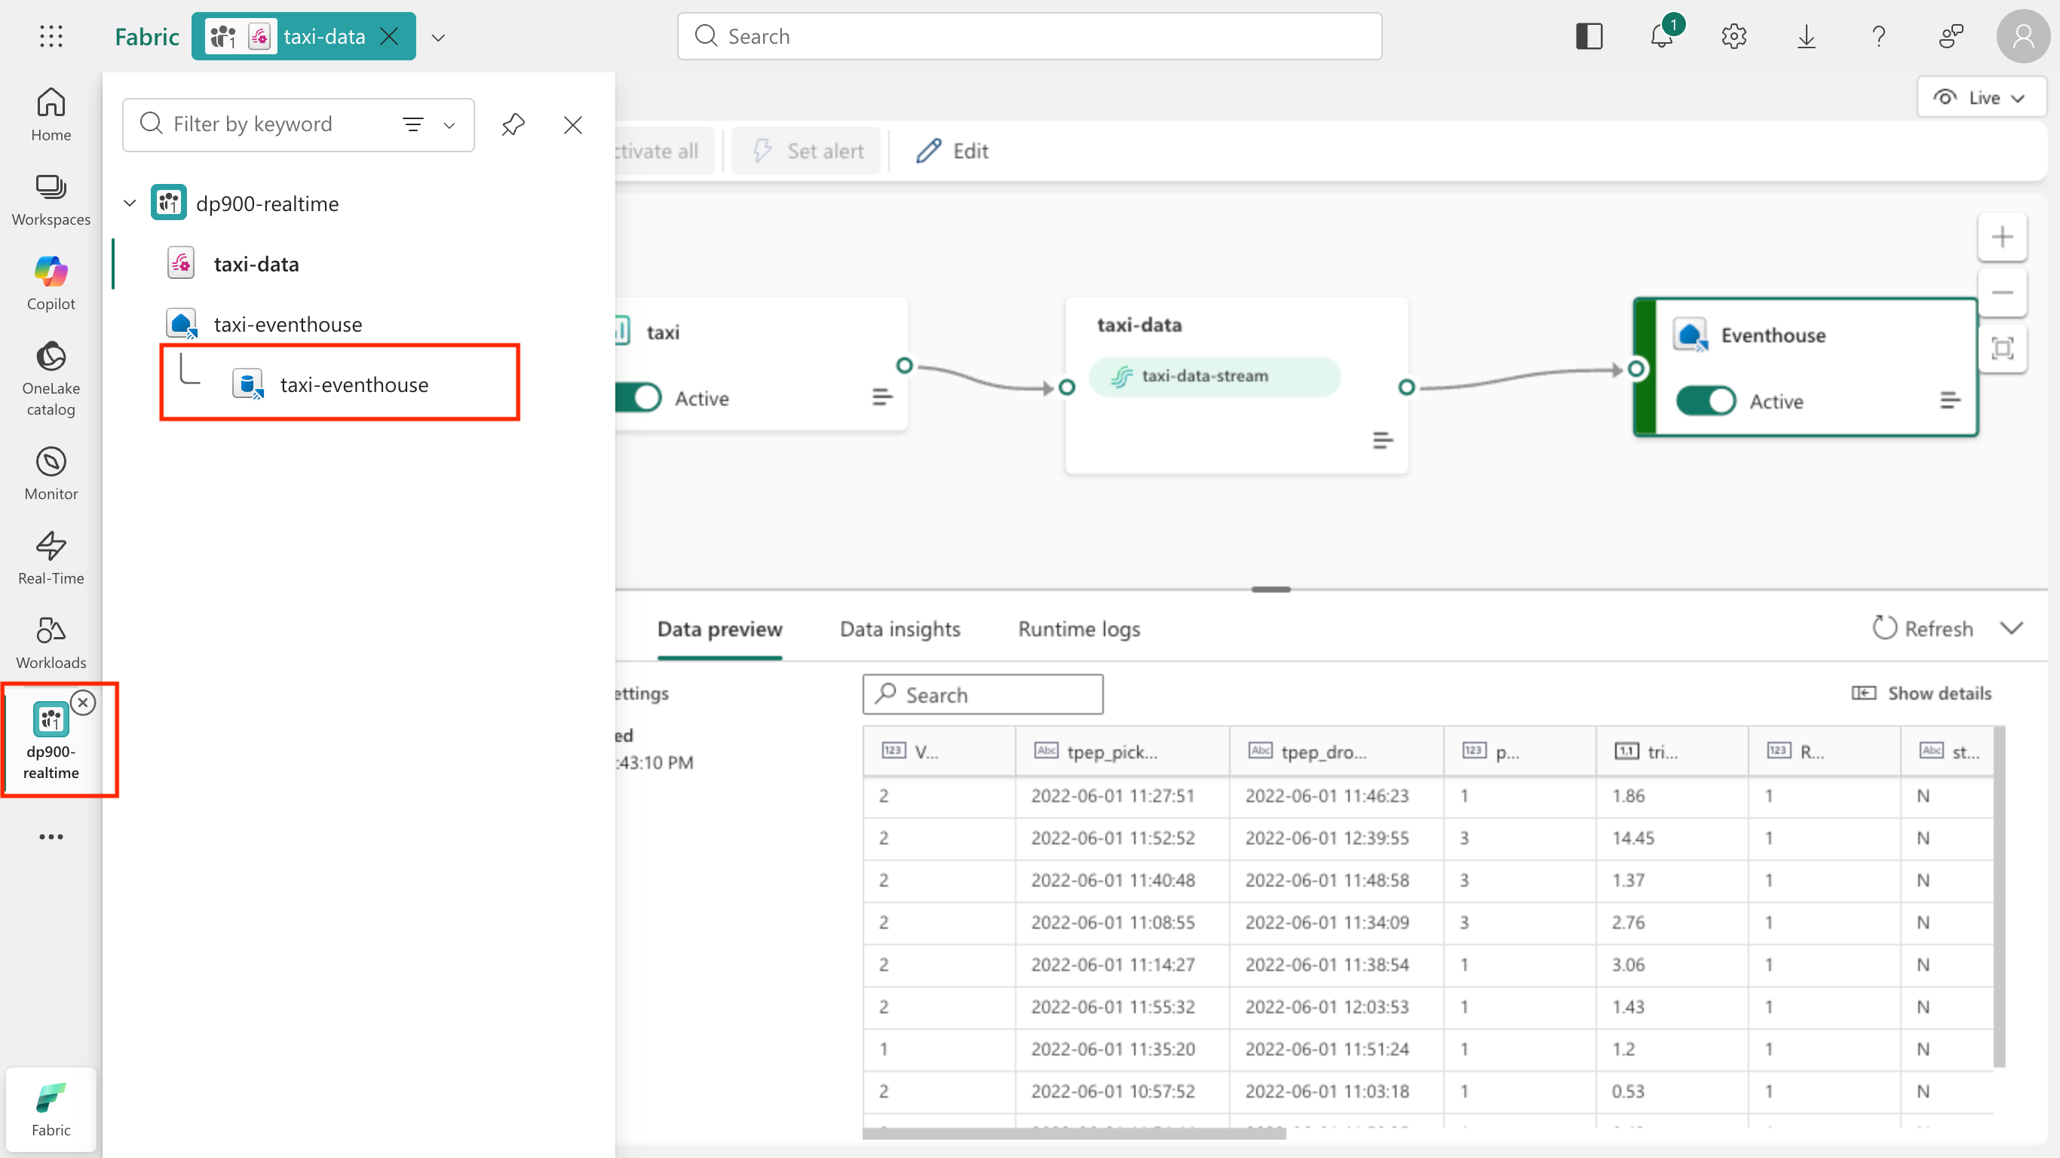2060x1158 pixels.
Task: Open the user account avatar
Action: pyautogui.click(x=2023, y=36)
